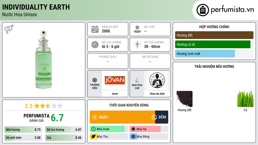Image resolution: width=258 pixels, height=145 pixels.
Task: Click the Hương đất soil thumbnail
Action: point(184,99)
